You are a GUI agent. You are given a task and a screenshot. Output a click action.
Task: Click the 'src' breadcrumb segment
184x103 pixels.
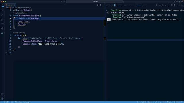point(7,8)
